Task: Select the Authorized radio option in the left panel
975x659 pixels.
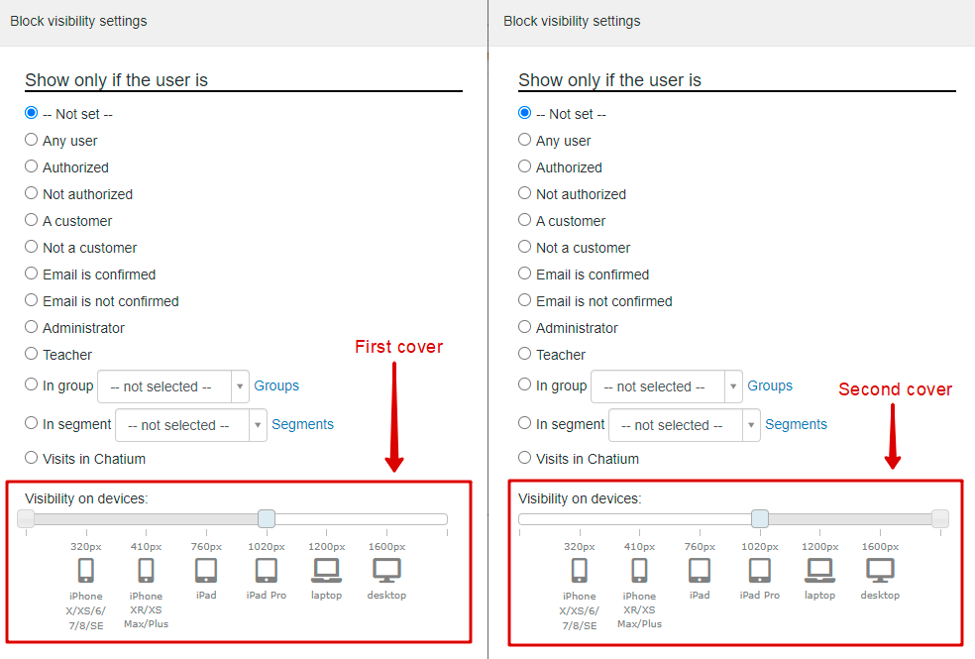Action: click(31, 166)
